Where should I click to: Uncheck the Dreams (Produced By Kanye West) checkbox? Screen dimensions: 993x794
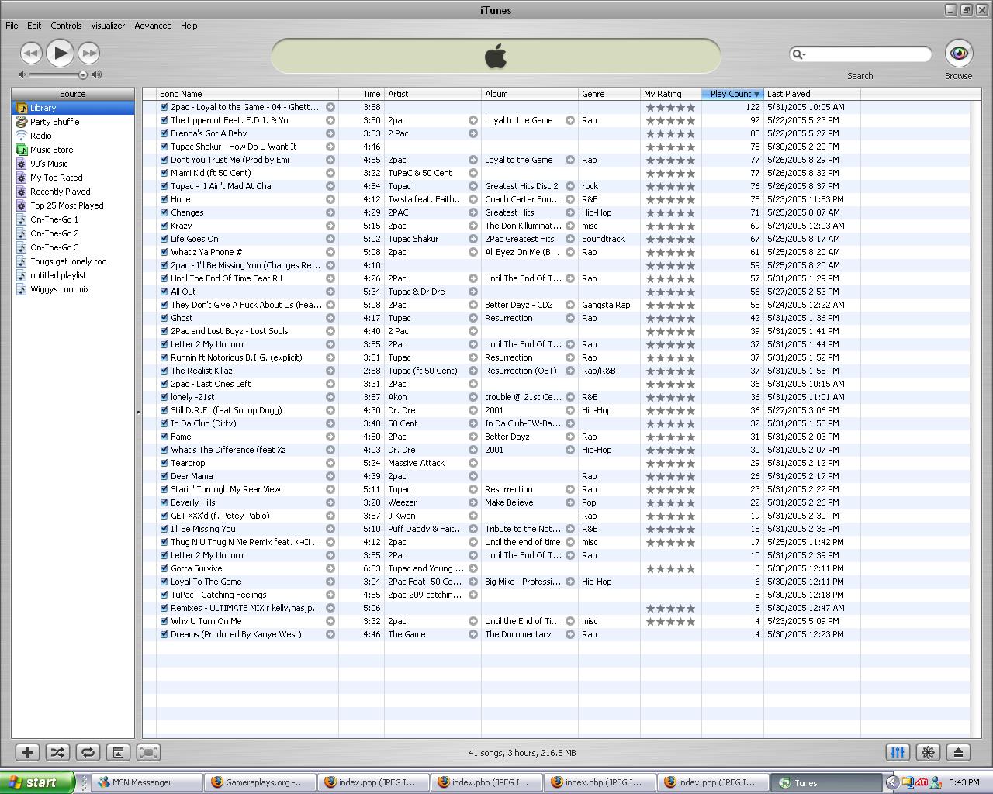164,634
